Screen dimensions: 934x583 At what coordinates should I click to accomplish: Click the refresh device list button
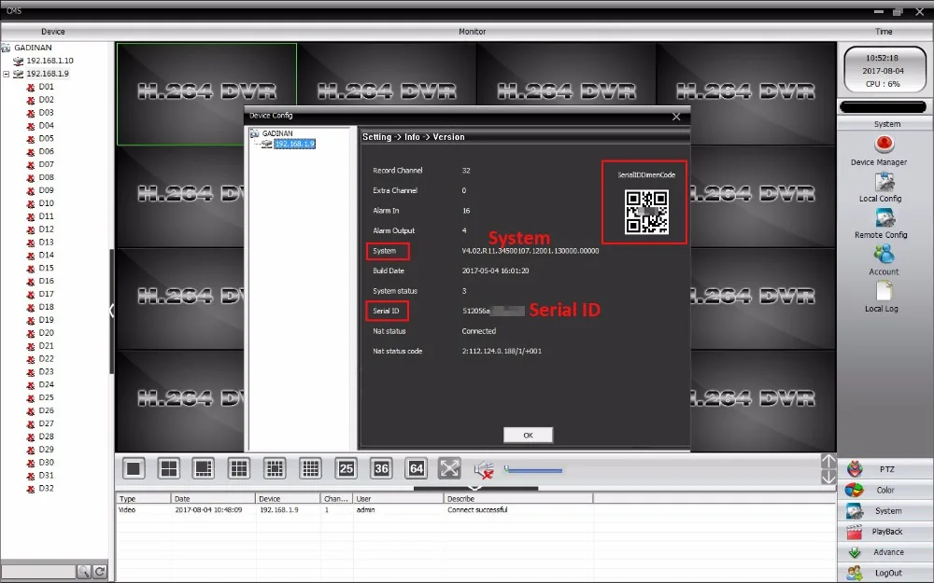(x=100, y=572)
